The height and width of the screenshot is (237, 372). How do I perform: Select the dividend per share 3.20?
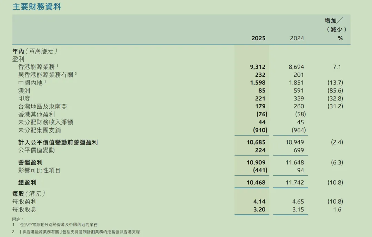259,209
